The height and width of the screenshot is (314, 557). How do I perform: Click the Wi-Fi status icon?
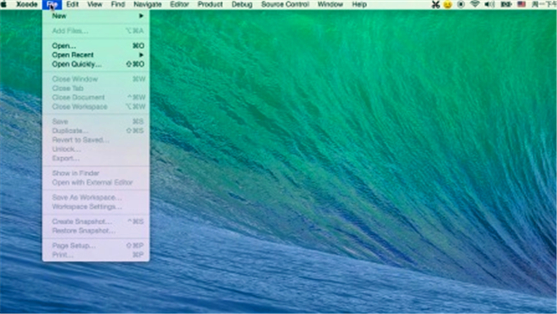(475, 4)
